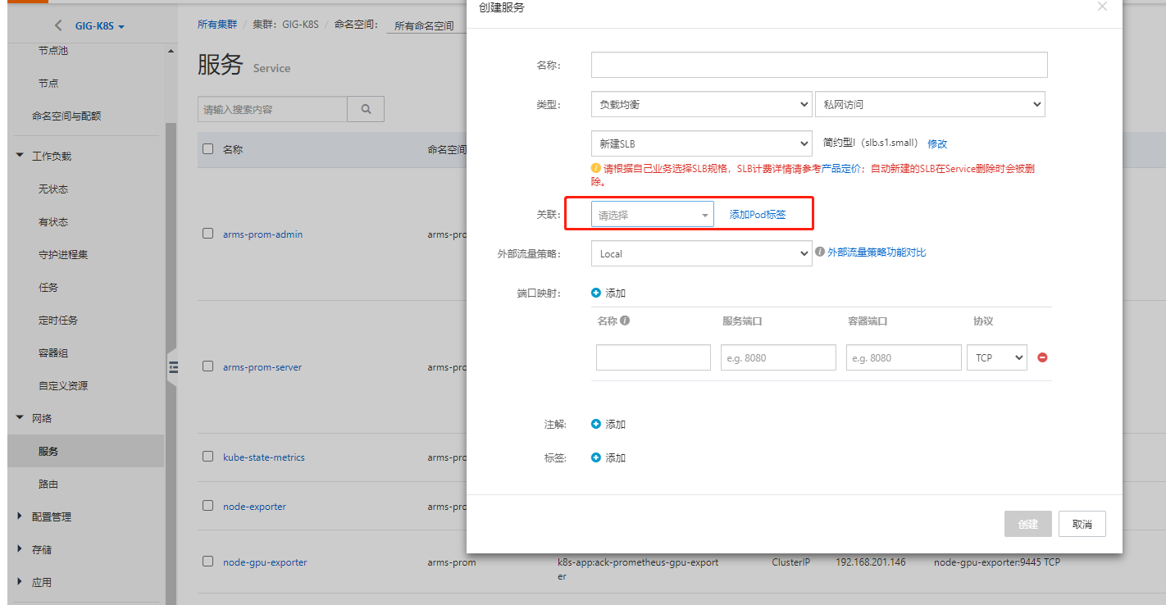The width and height of the screenshot is (1166, 605).
Task: Click the search magnifier icon button
Action: point(366,109)
